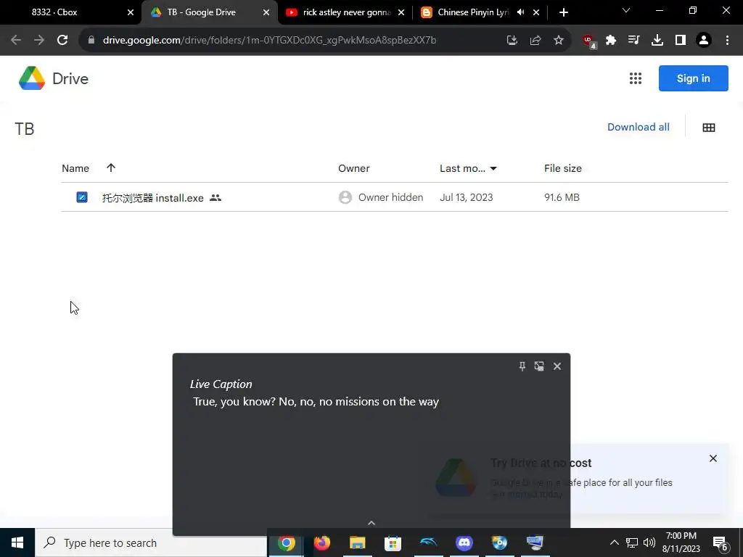The width and height of the screenshot is (743, 557).
Task: Show hidden system tray icons
Action: coord(614,542)
